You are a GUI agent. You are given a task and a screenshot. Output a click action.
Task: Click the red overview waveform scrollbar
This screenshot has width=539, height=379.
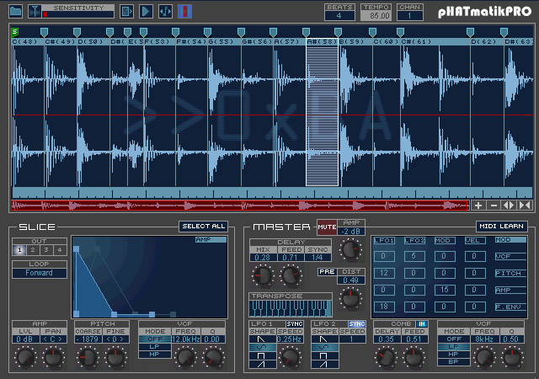coord(239,206)
